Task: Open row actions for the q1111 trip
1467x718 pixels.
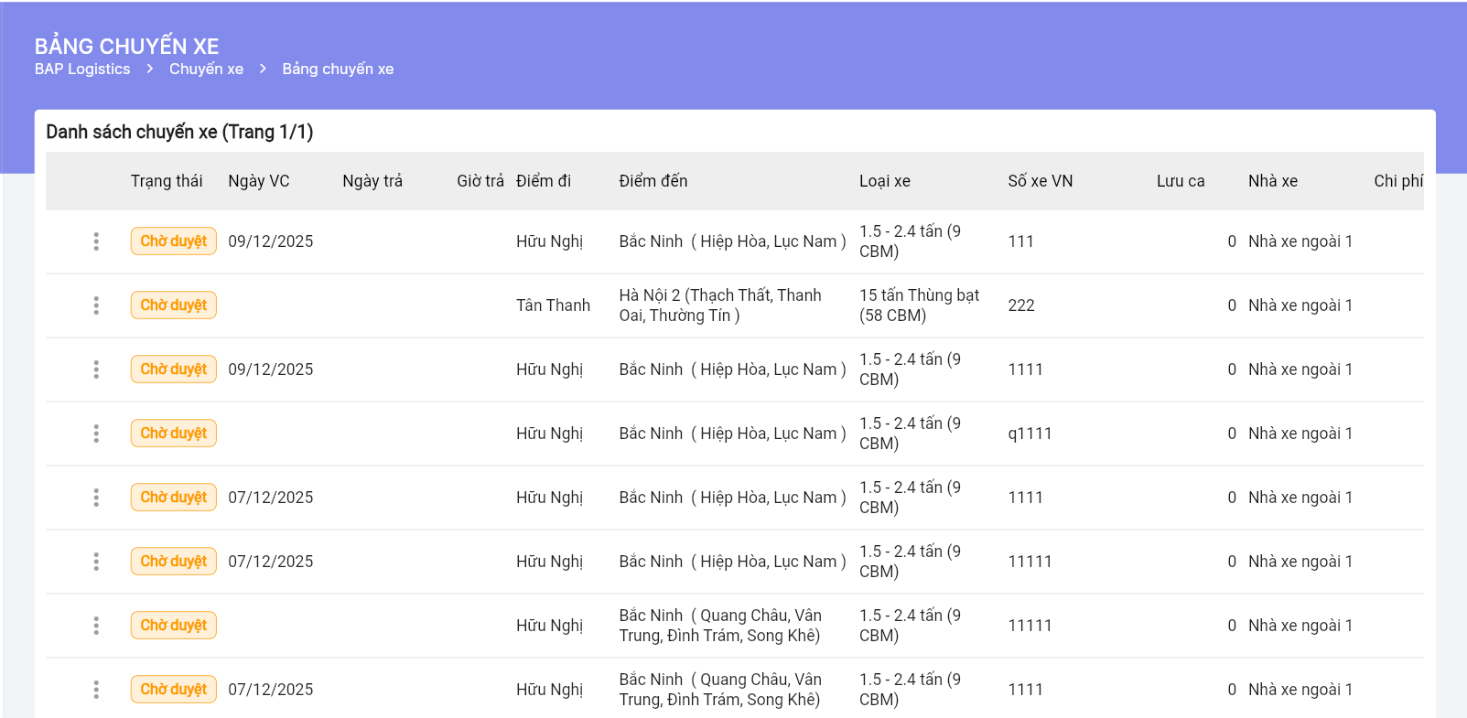Action: tap(96, 434)
